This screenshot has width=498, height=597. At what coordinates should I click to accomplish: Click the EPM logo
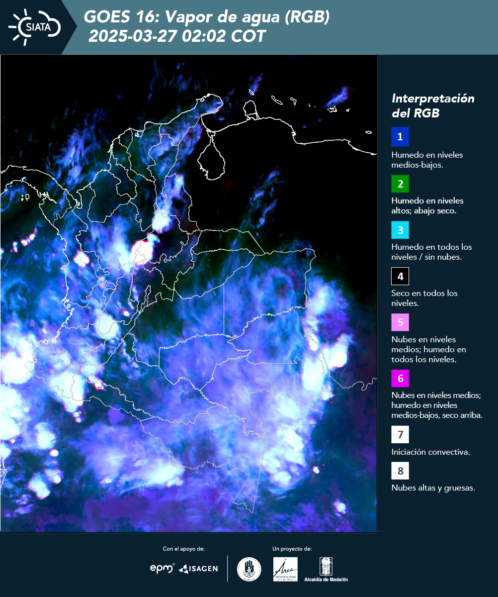click(x=163, y=568)
